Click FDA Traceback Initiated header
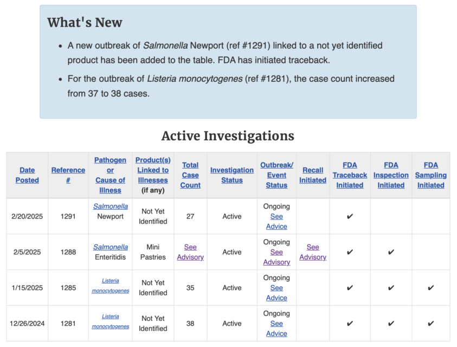This screenshot has height=347, width=457. (350, 175)
